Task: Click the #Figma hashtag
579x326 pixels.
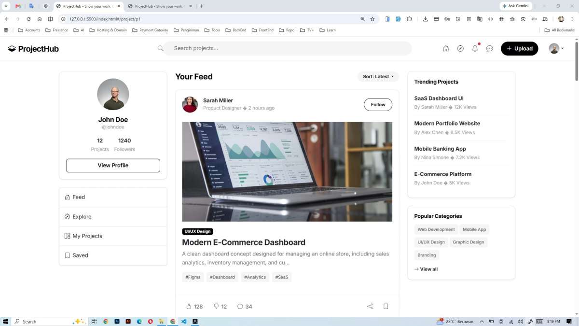Action: point(193,277)
